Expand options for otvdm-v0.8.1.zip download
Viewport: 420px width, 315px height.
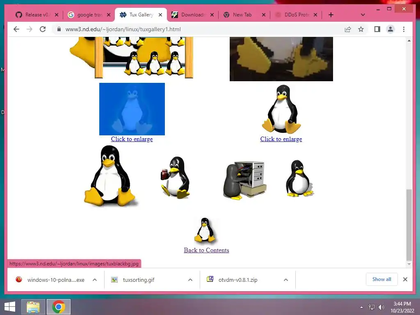click(286, 280)
